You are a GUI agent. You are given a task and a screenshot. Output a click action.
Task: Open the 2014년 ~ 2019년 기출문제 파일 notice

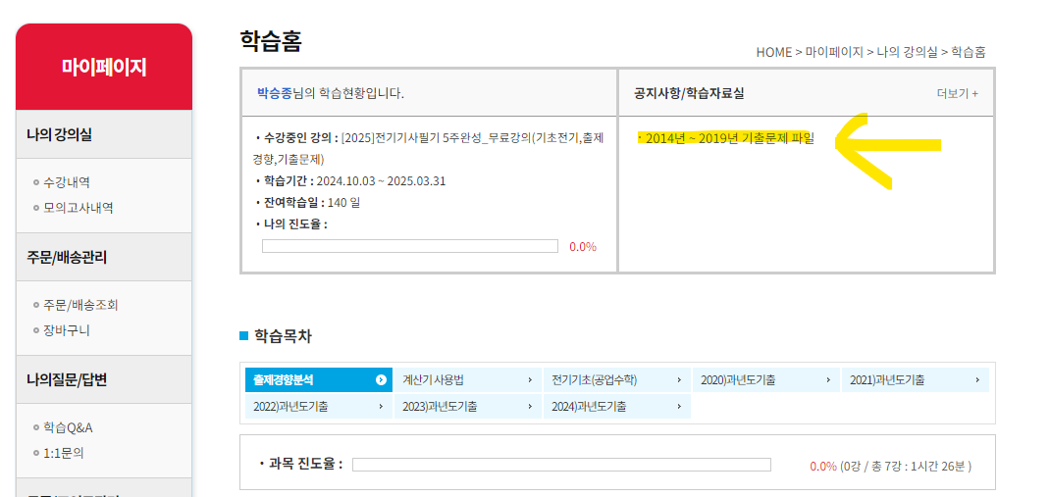click(729, 138)
